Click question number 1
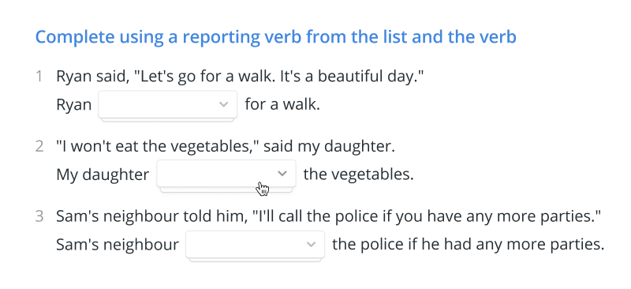Screen dimensions: 631x289 click(x=39, y=76)
